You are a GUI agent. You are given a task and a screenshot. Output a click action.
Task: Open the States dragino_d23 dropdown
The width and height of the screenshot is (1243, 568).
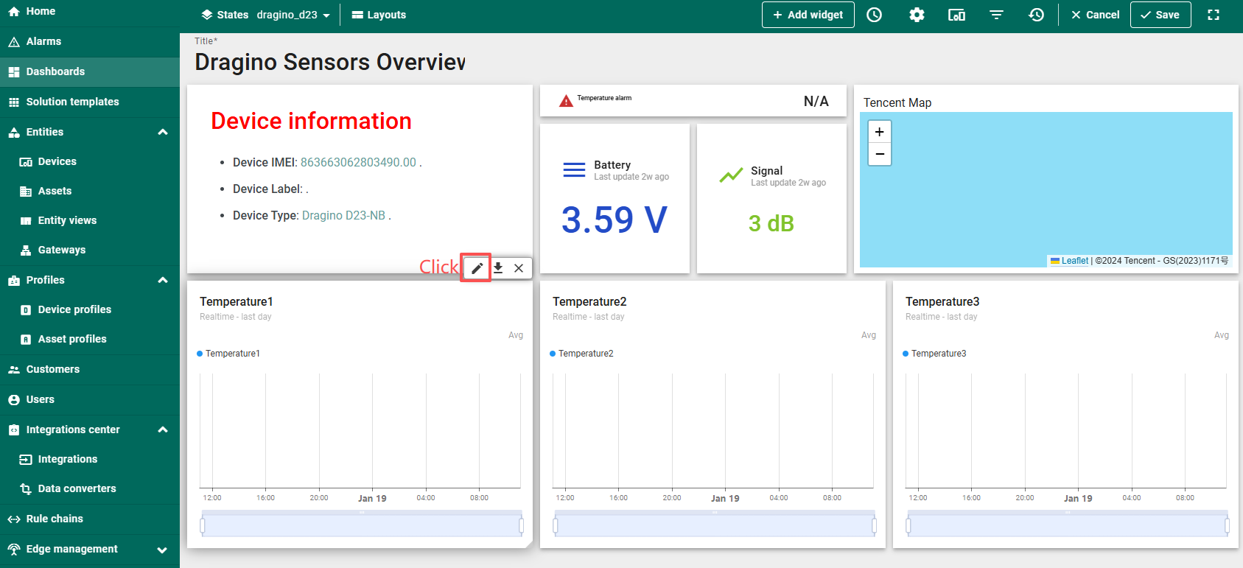click(266, 15)
